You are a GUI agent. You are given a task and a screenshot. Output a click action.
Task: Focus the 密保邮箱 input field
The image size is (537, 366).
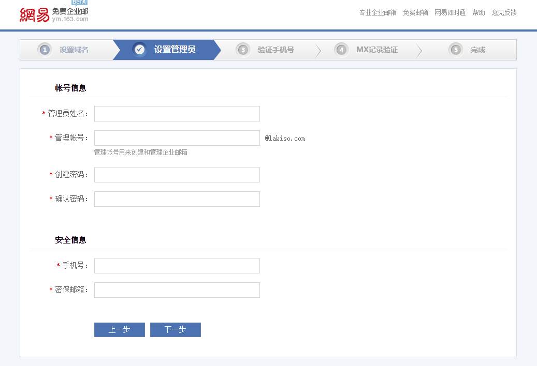177,290
